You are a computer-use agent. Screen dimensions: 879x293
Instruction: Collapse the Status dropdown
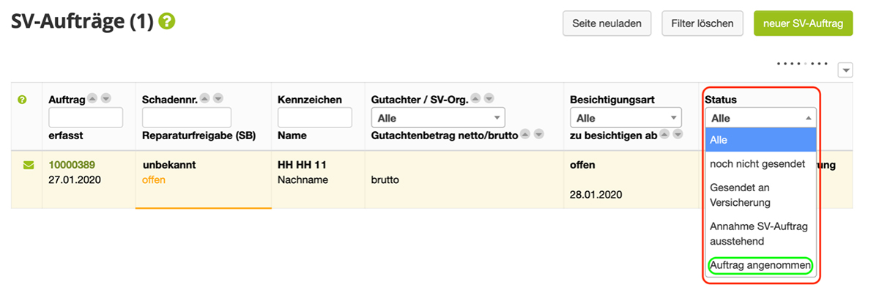[x=760, y=118]
